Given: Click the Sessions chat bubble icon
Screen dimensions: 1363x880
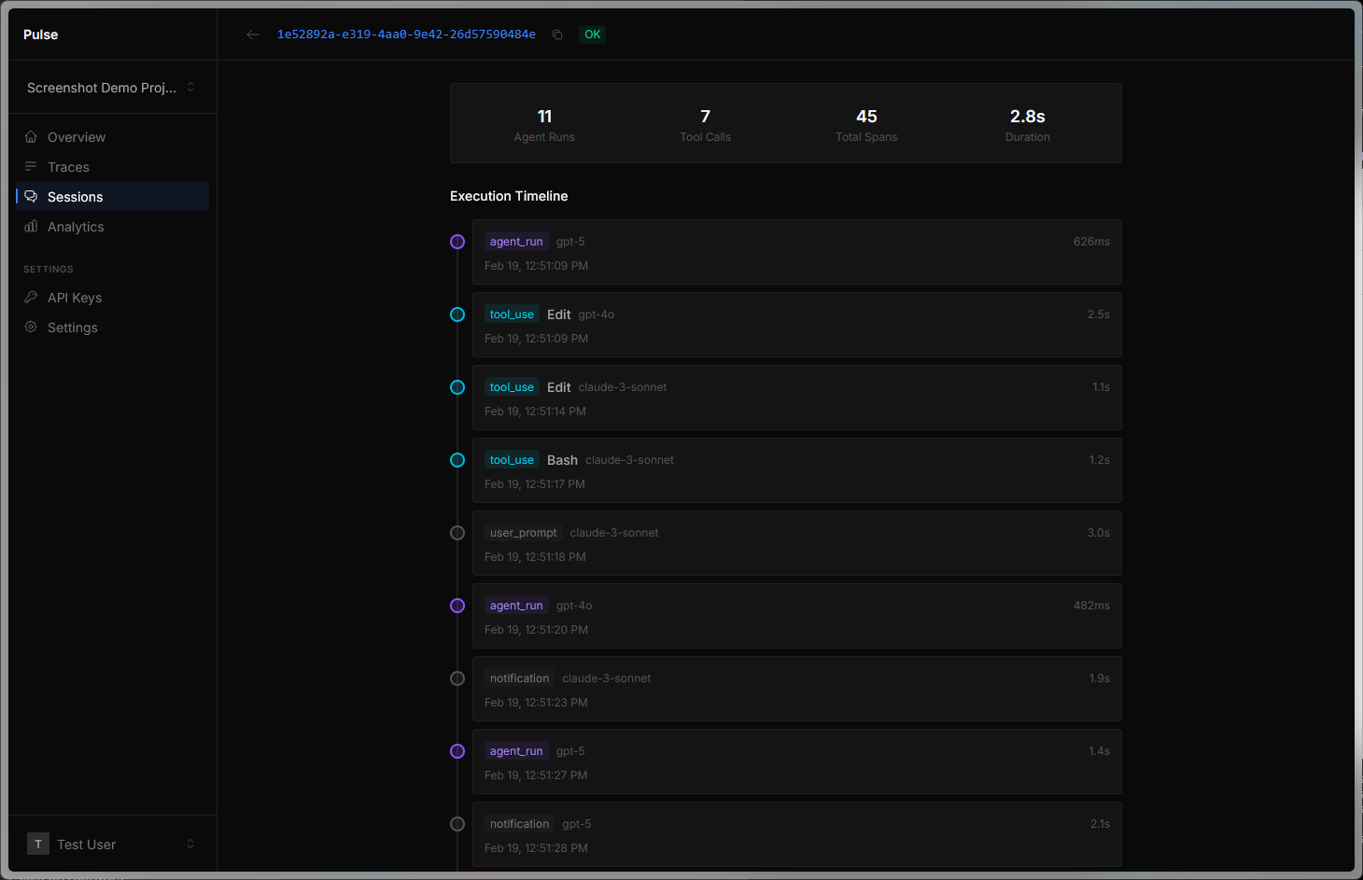Looking at the screenshot, I should tap(32, 196).
